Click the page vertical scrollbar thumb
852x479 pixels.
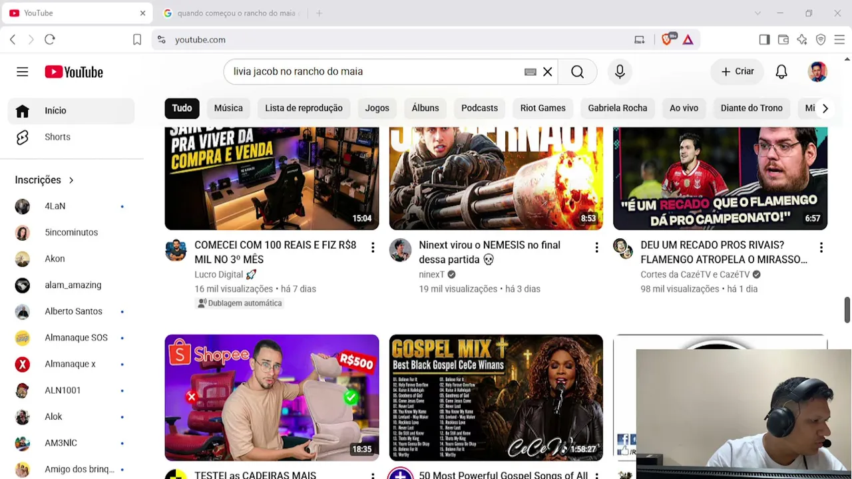[x=847, y=310]
